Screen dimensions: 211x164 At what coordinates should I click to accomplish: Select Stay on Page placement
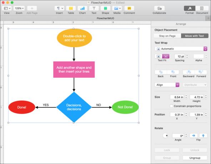click(x=167, y=36)
